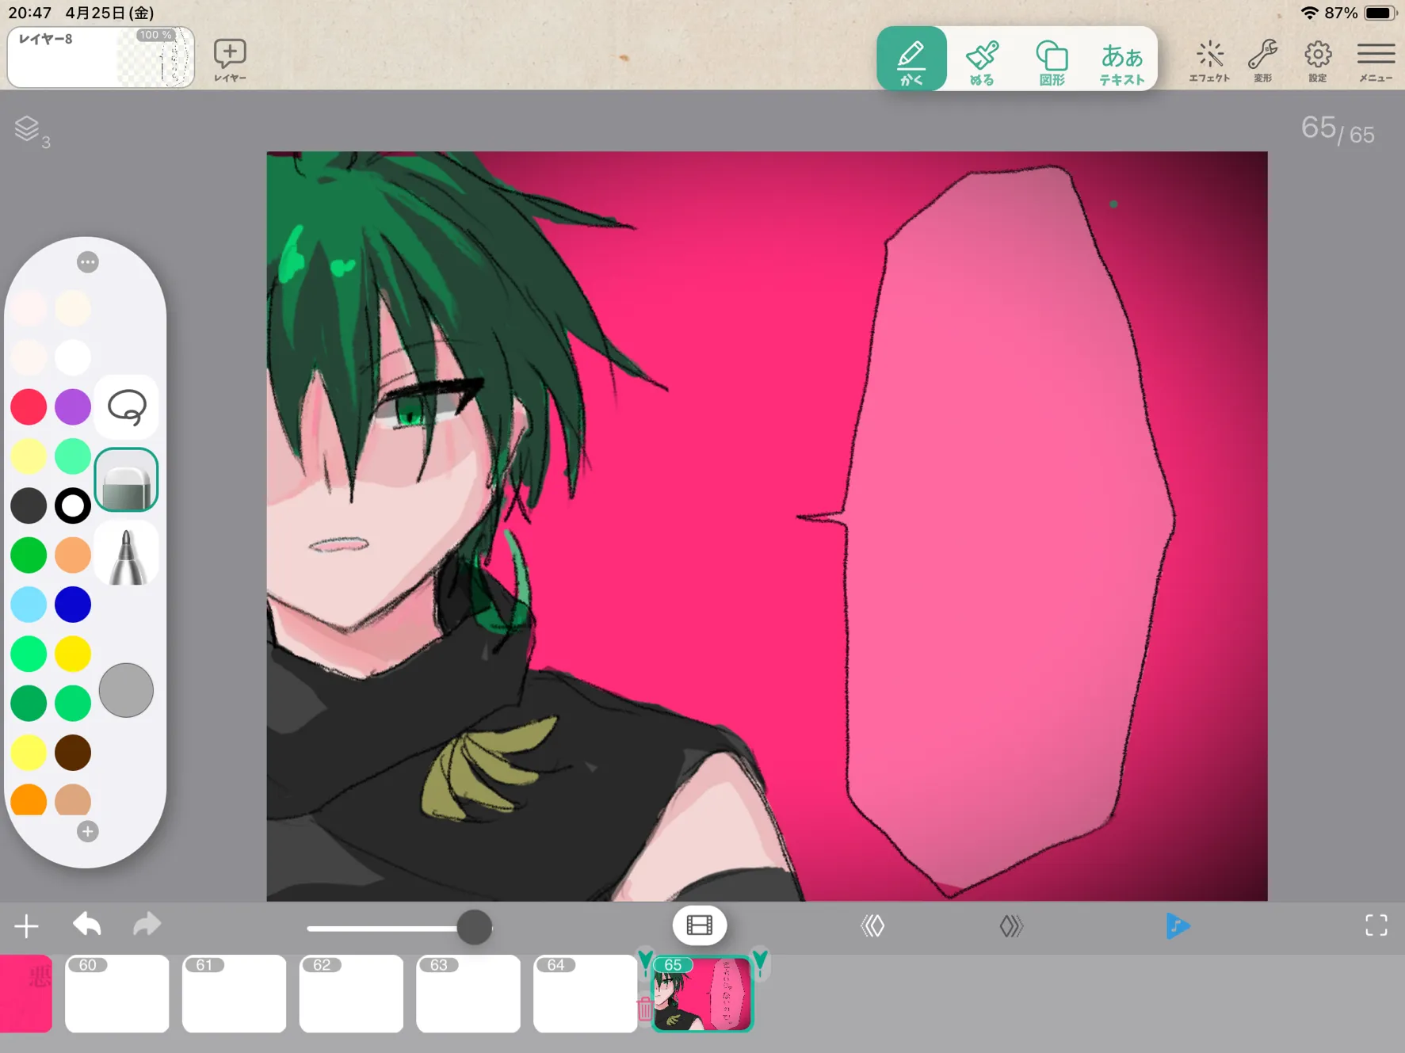The image size is (1405, 1053).
Task: Pick the dark blue color swatch
Action: [73, 605]
